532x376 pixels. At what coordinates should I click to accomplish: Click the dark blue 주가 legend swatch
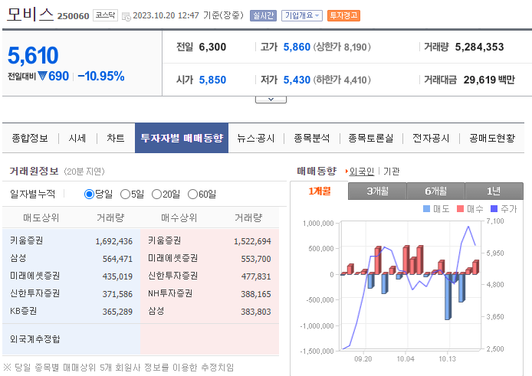(x=494, y=208)
